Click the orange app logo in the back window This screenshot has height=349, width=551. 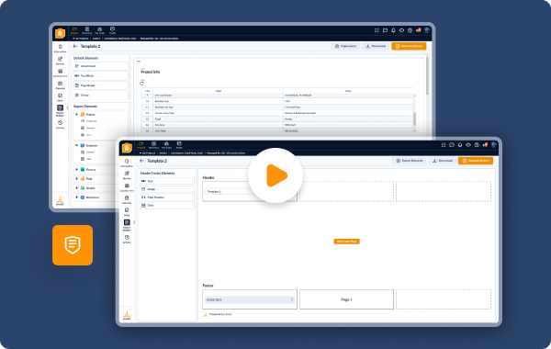[x=60, y=33]
